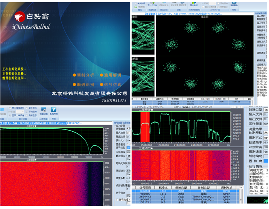Click the 每码元采样点 value field
This screenshot has height=209, width=269.
coord(129,167)
